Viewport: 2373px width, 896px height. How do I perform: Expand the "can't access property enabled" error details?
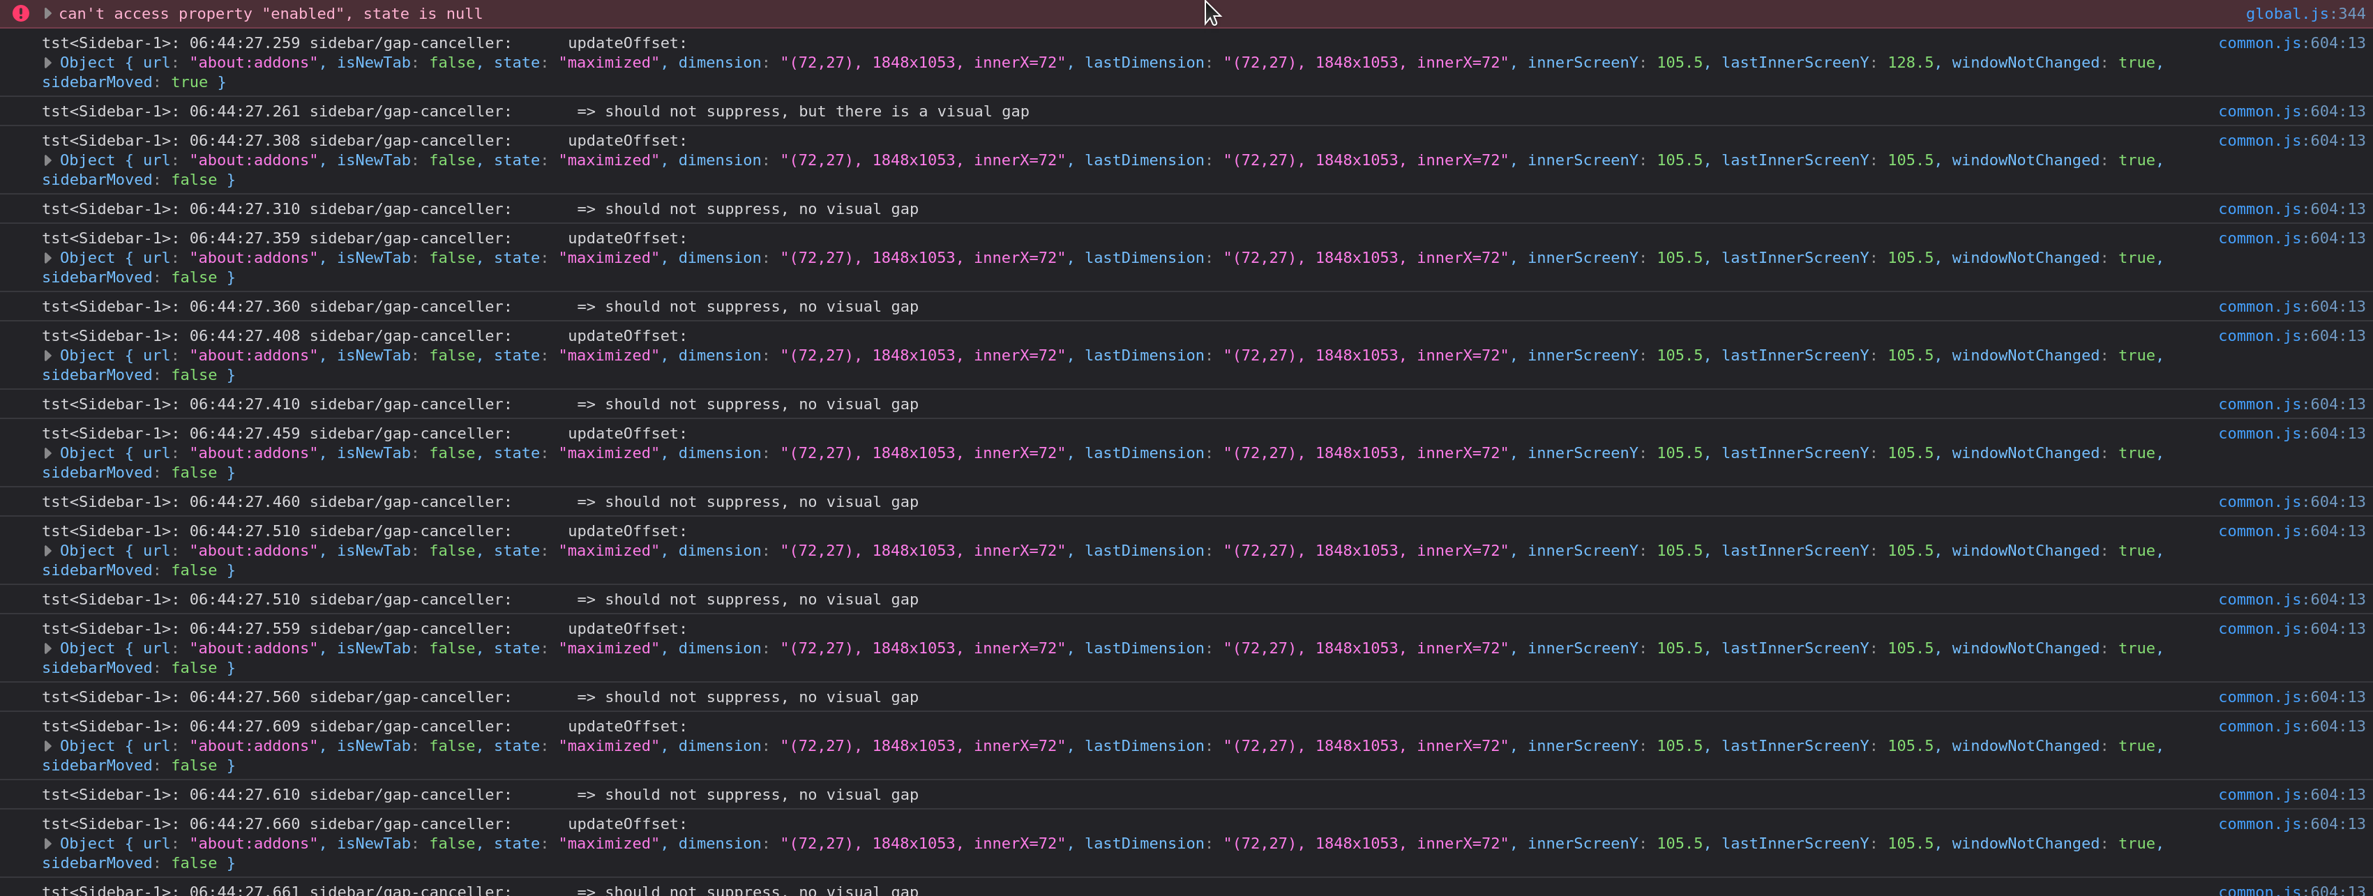pyautogui.click(x=48, y=14)
